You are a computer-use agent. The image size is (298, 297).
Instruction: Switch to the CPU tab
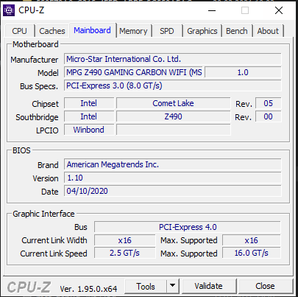19,31
